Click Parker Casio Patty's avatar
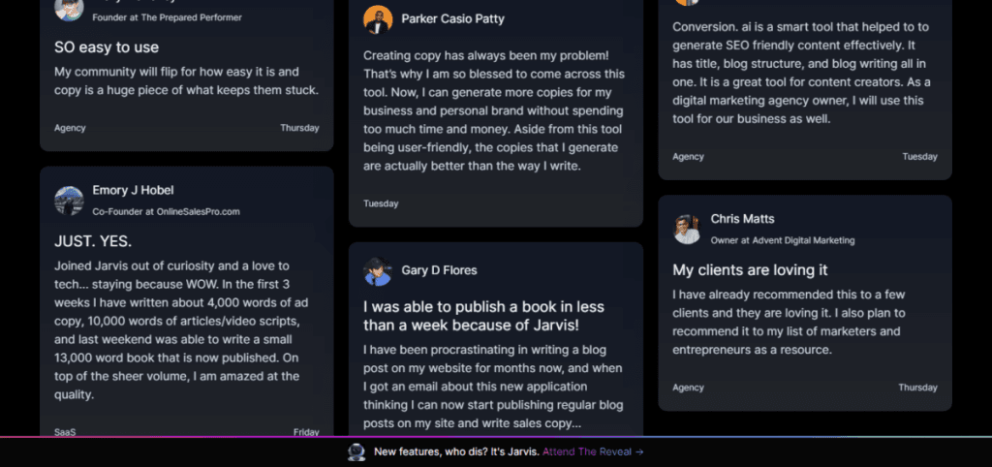992x467 pixels. click(x=378, y=19)
